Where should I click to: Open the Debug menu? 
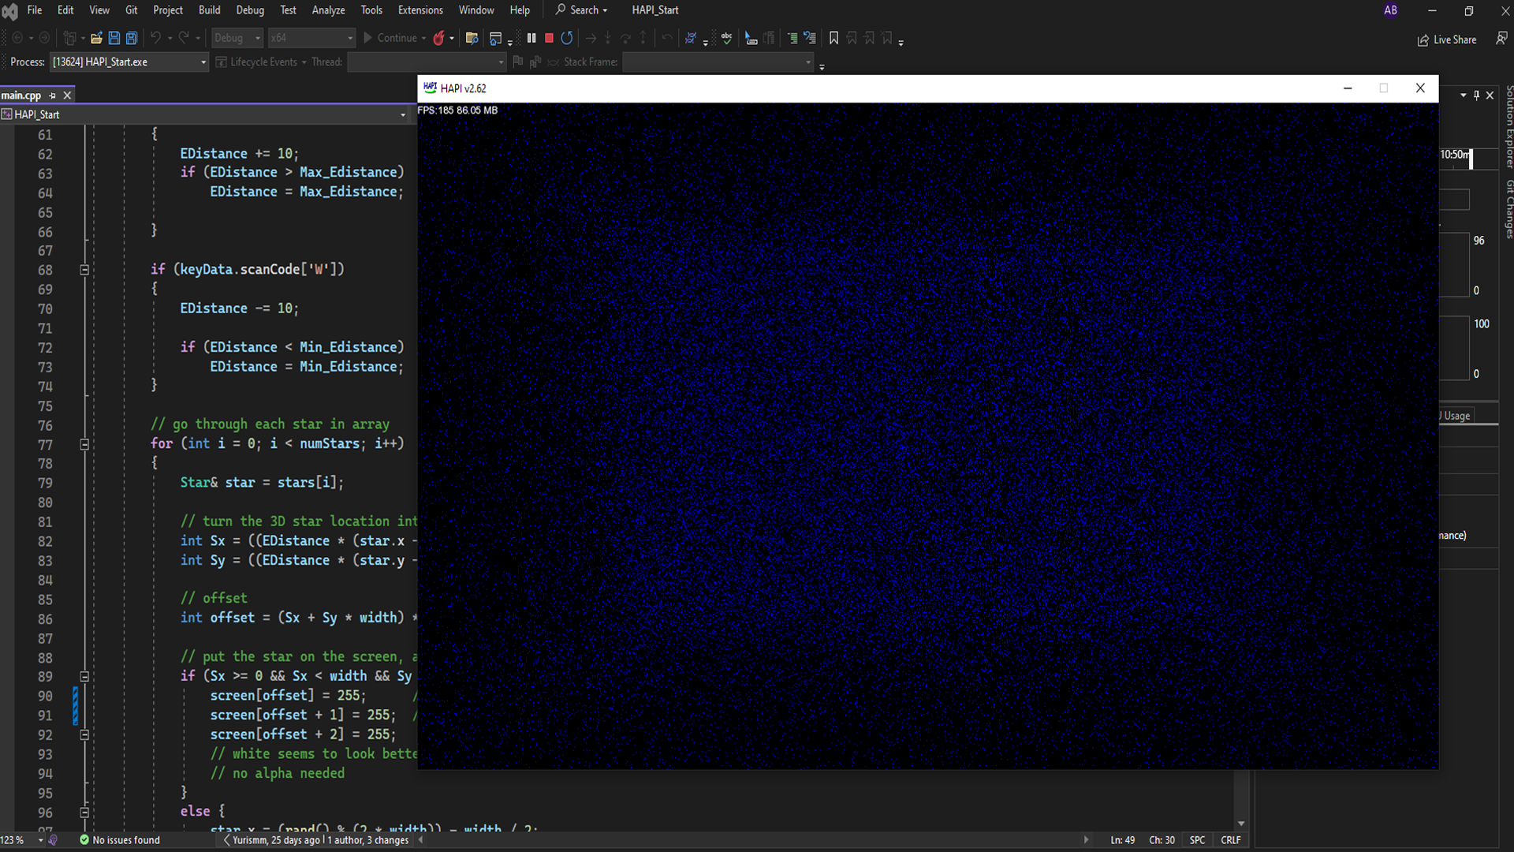pos(249,9)
